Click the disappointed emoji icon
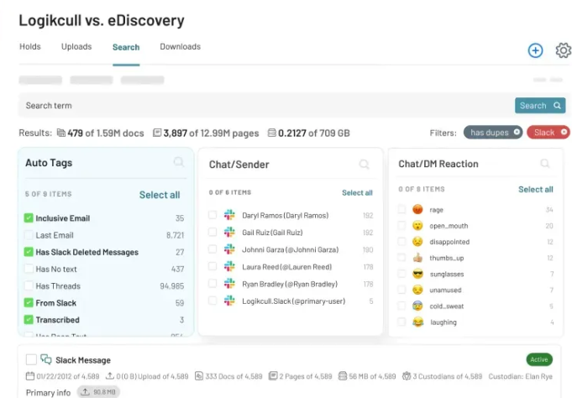This screenshot has width=572, height=398. tap(417, 242)
